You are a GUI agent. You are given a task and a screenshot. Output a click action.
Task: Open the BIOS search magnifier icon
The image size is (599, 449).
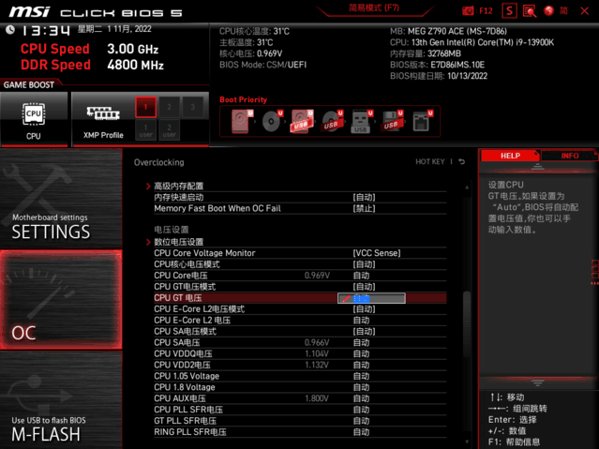point(530,10)
